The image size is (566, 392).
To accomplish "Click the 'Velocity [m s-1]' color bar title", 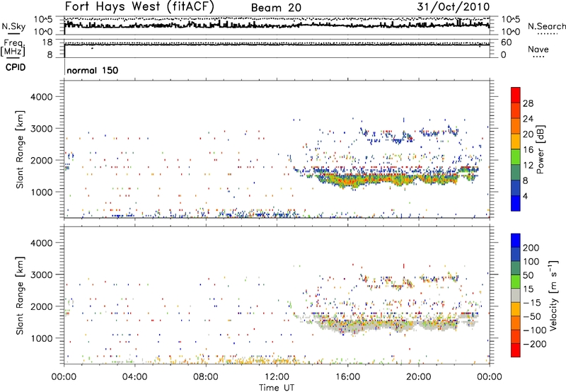I will 553,295.
